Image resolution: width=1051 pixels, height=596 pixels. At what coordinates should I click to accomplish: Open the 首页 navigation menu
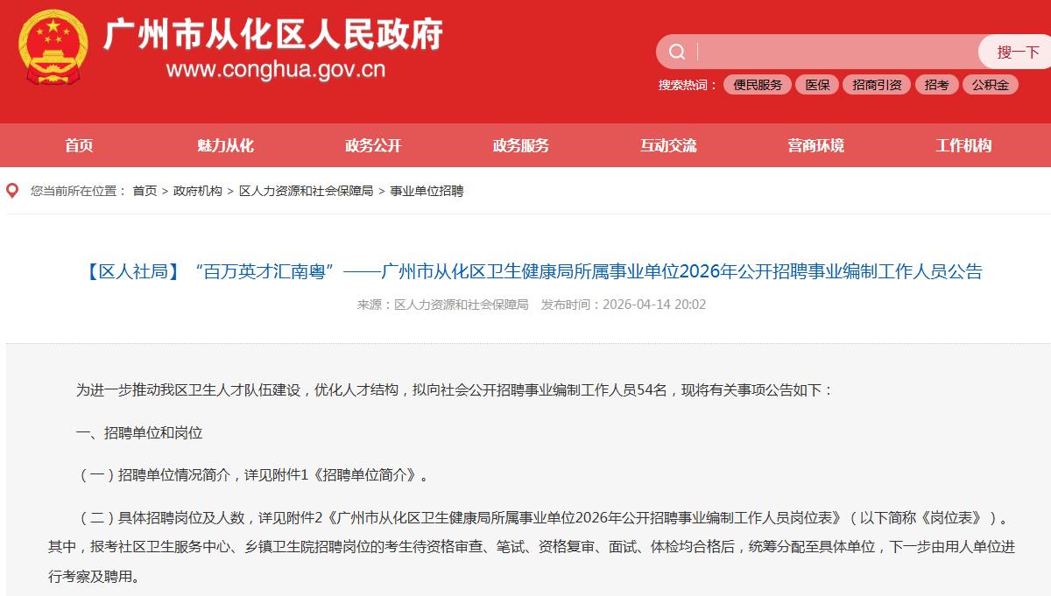click(80, 145)
